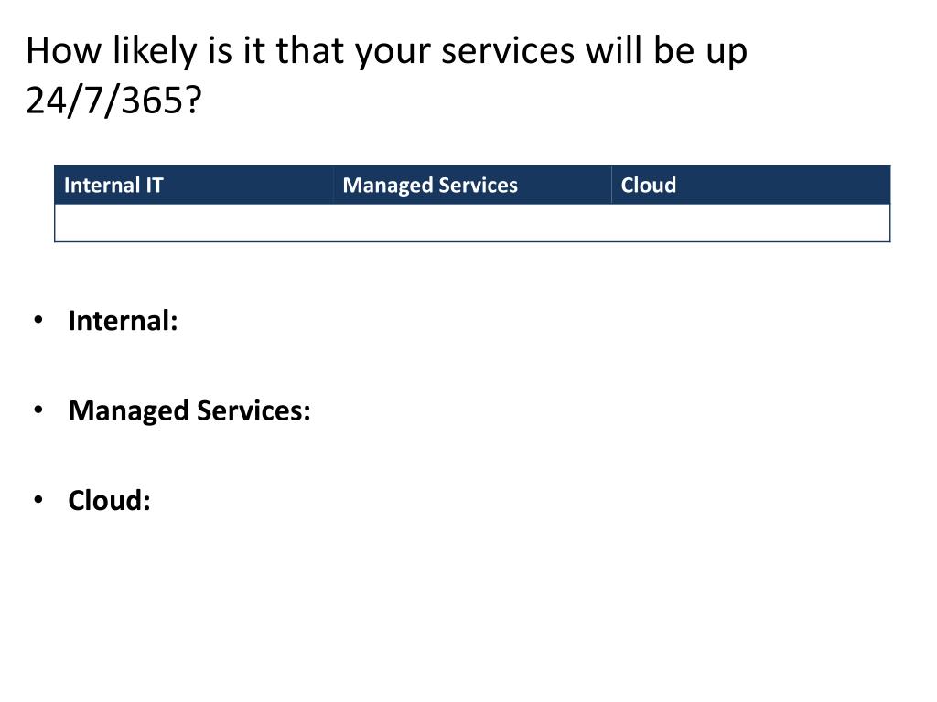The image size is (937, 702).
Task: Click the empty cell under Cloud header
Action: (750, 223)
